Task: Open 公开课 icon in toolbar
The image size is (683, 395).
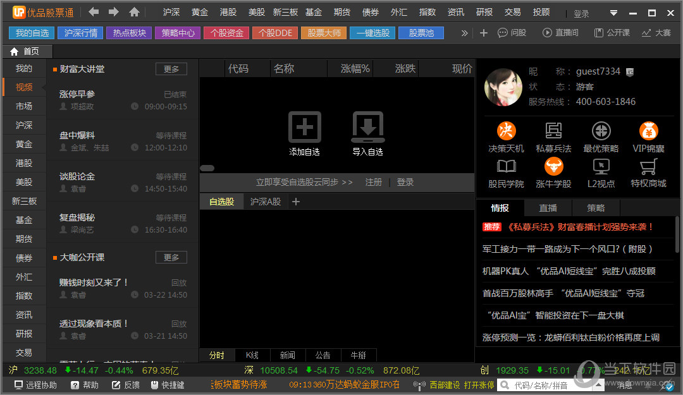Action: point(599,33)
